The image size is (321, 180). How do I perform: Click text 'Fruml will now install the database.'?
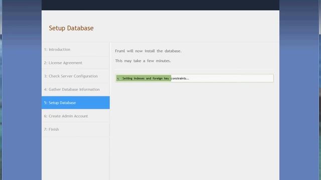[148, 51]
